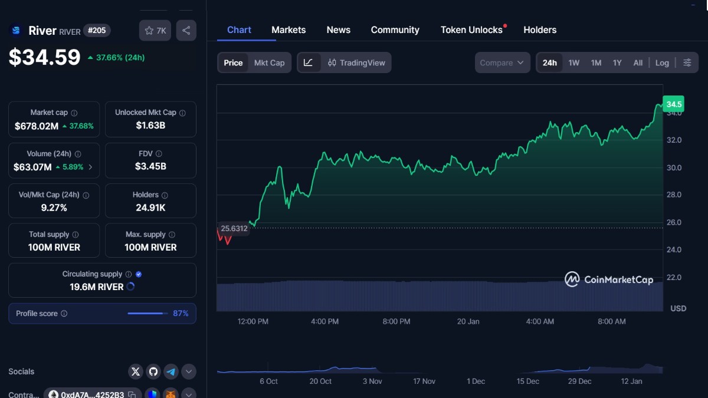Click the Ethereum logo in contract chip
The image size is (708, 398).
(x=54, y=394)
